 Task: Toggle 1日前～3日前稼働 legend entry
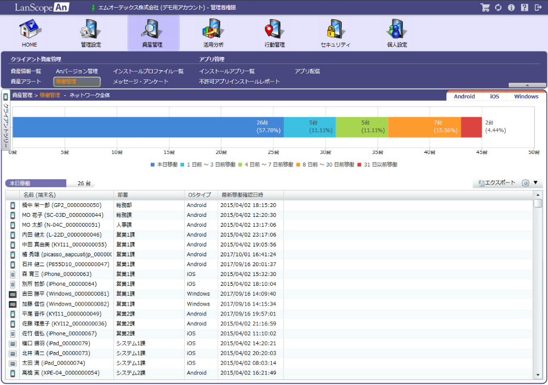tap(208, 164)
